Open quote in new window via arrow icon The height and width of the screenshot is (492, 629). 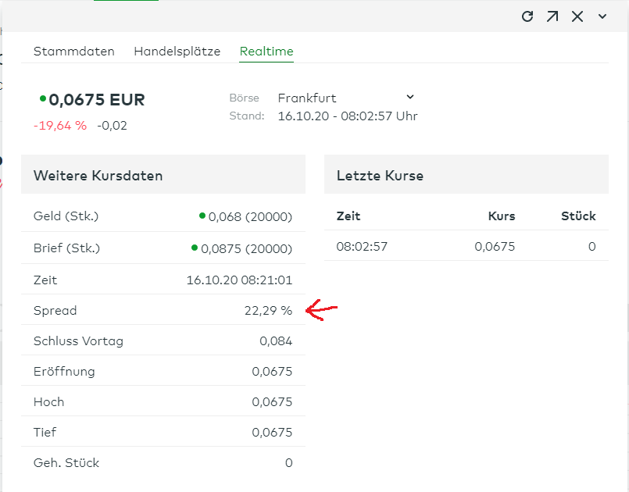[552, 16]
